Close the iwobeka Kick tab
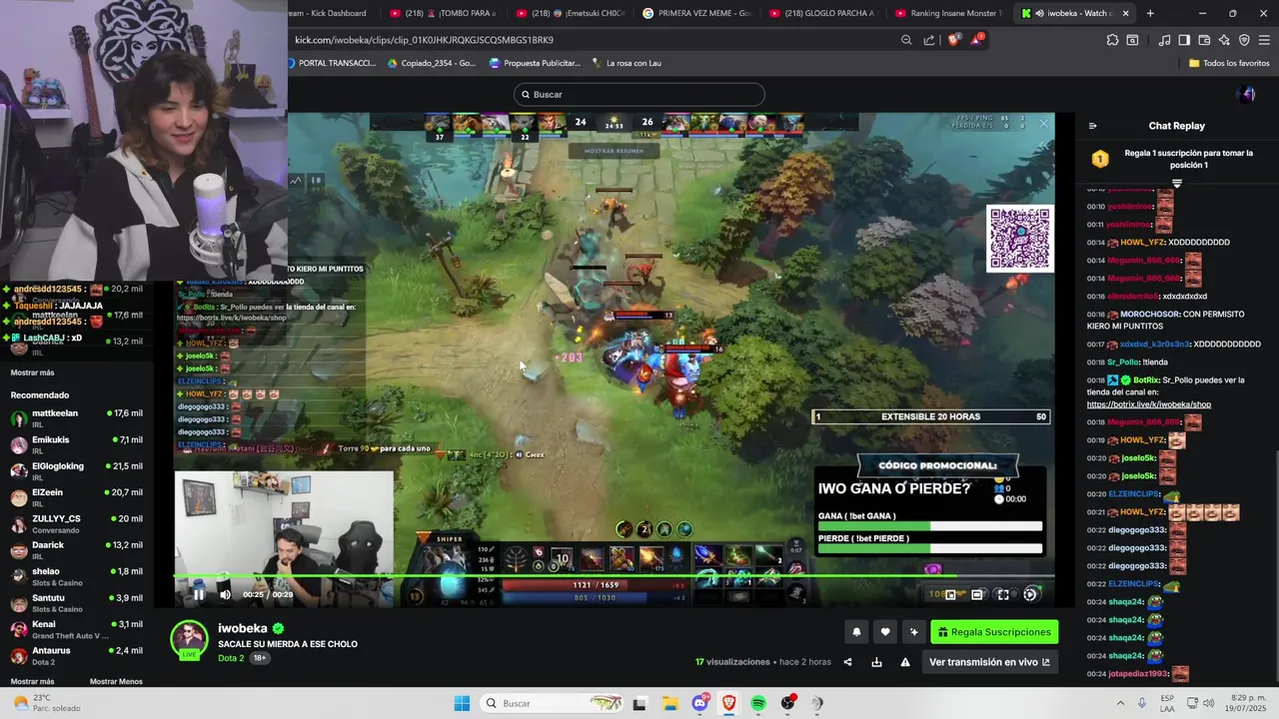The height and width of the screenshot is (719, 1279). 1126,13
